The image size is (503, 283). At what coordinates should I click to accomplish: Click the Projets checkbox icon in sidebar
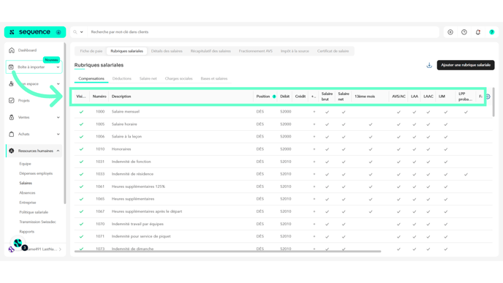tap(12, 100)
